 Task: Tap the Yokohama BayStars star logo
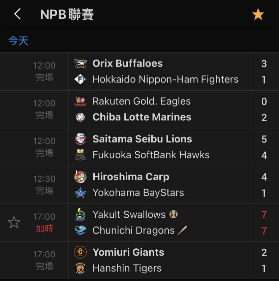[80, 192]
